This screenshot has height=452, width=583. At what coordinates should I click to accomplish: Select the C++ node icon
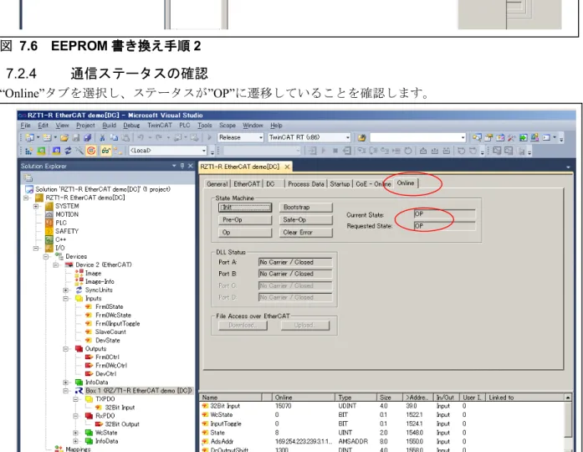[x=49, y=239]
